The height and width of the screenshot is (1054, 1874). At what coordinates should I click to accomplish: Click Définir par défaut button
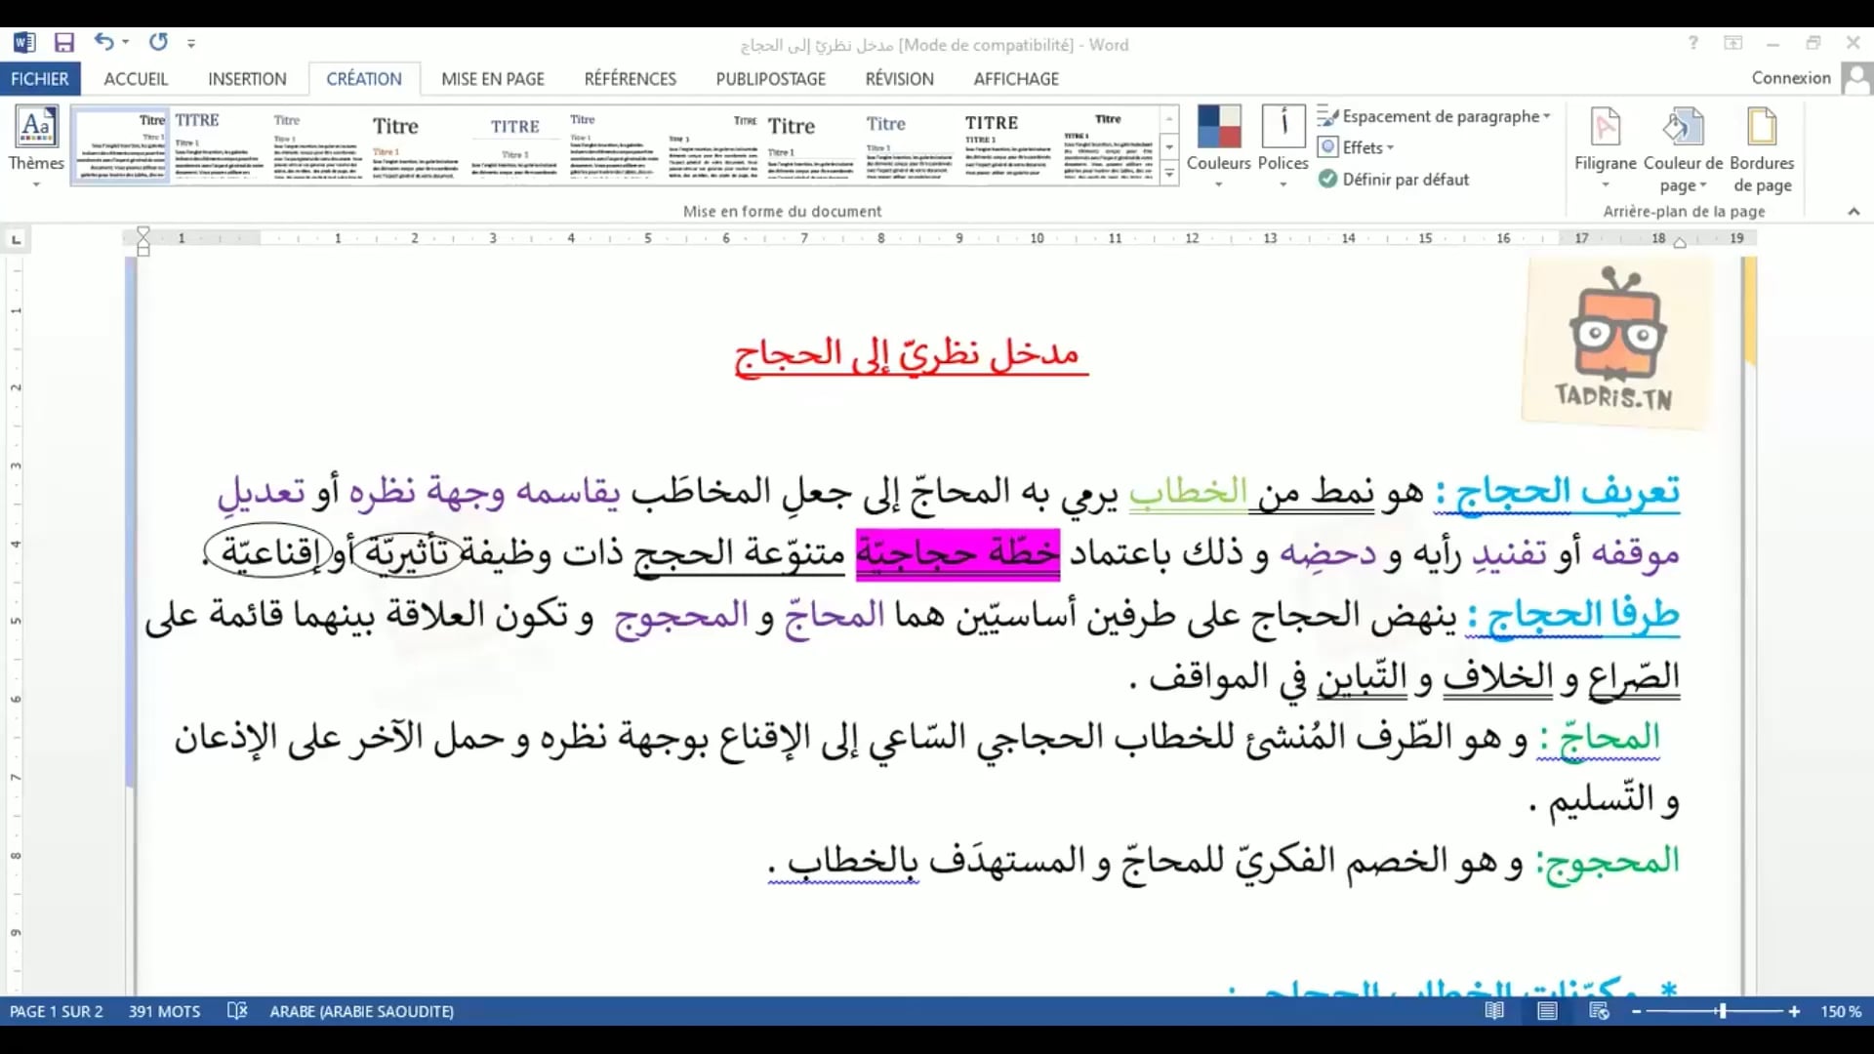(x=1394, y=180)
